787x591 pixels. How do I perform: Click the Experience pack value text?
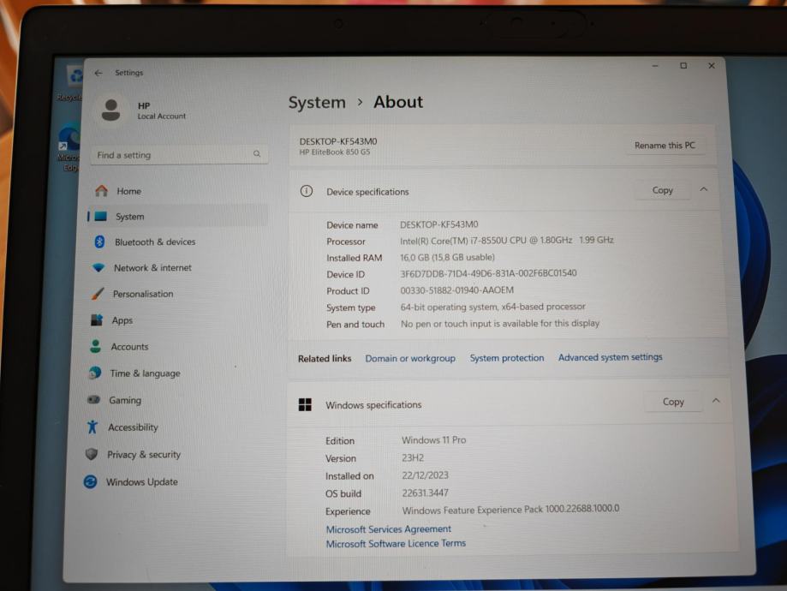point(510,510)
